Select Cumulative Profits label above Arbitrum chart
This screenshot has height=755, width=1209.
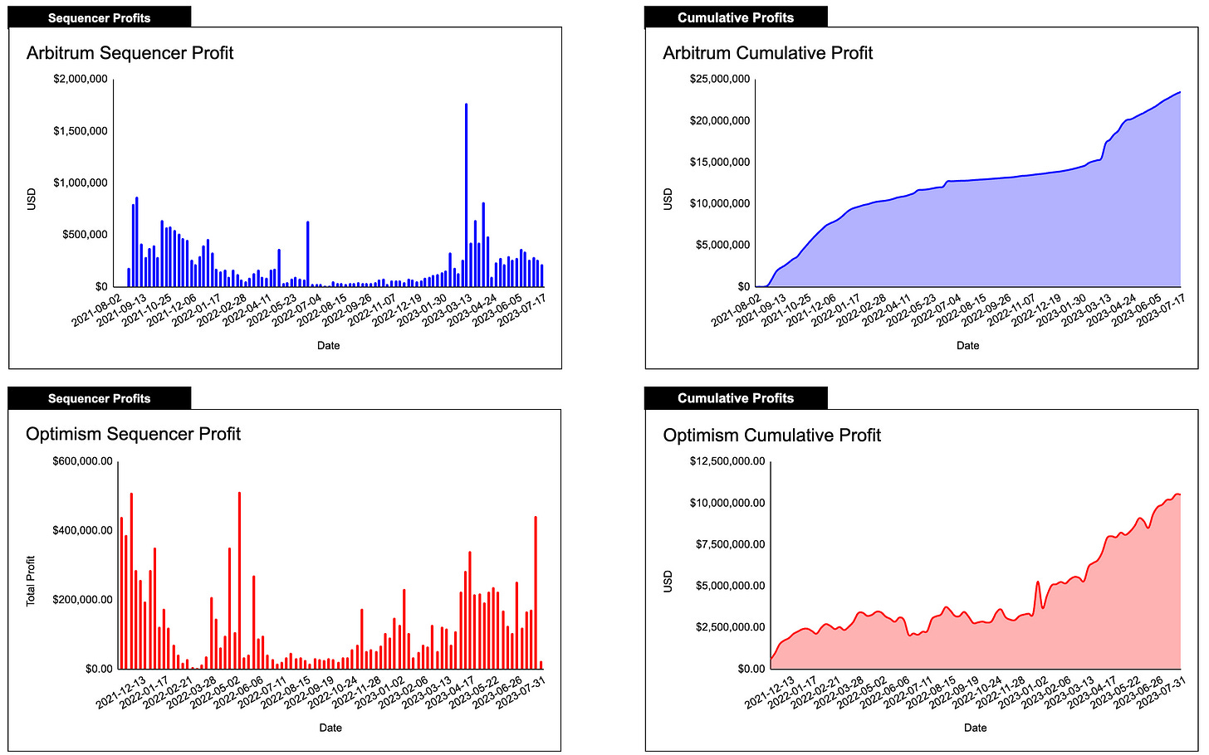736,17
